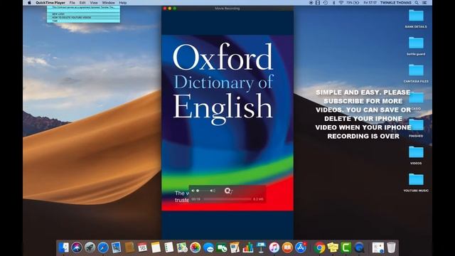This screenshot has width=455, height=256.
Task: Open Keynote podium icon in Dock
Action: pos(261,247)
